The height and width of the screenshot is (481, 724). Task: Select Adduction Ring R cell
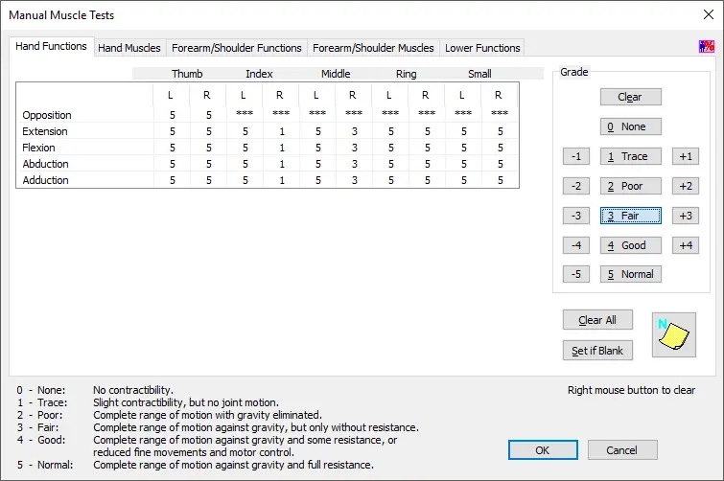coord(428,180)
